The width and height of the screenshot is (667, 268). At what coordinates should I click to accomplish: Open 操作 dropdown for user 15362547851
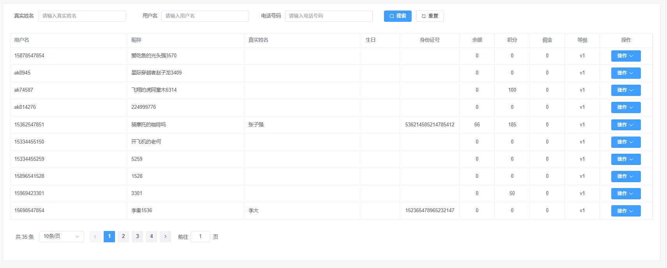[625, 125]
